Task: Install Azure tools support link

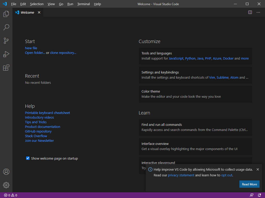Action: (x=217, y=59)
